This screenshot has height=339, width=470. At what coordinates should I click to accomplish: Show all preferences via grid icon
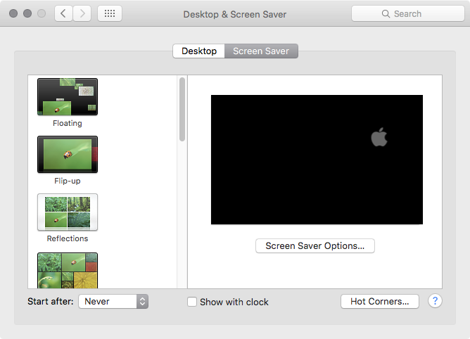tap(110, 13)
